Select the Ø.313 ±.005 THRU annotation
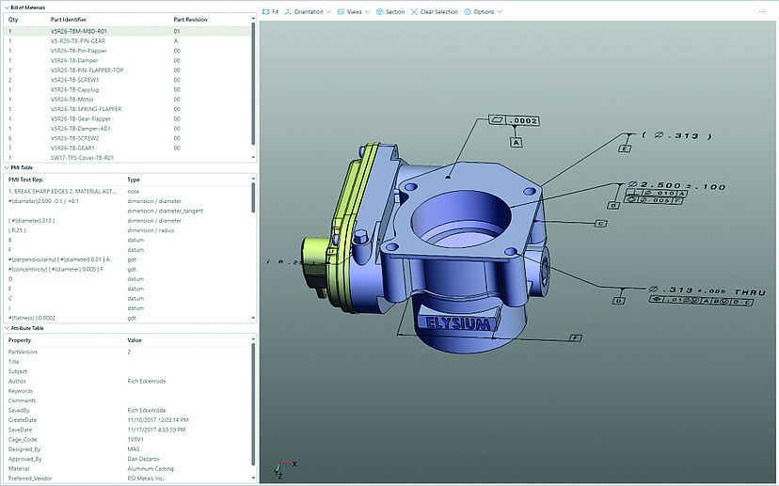This screenshot has height=486, width=779. tap(707, 290)
